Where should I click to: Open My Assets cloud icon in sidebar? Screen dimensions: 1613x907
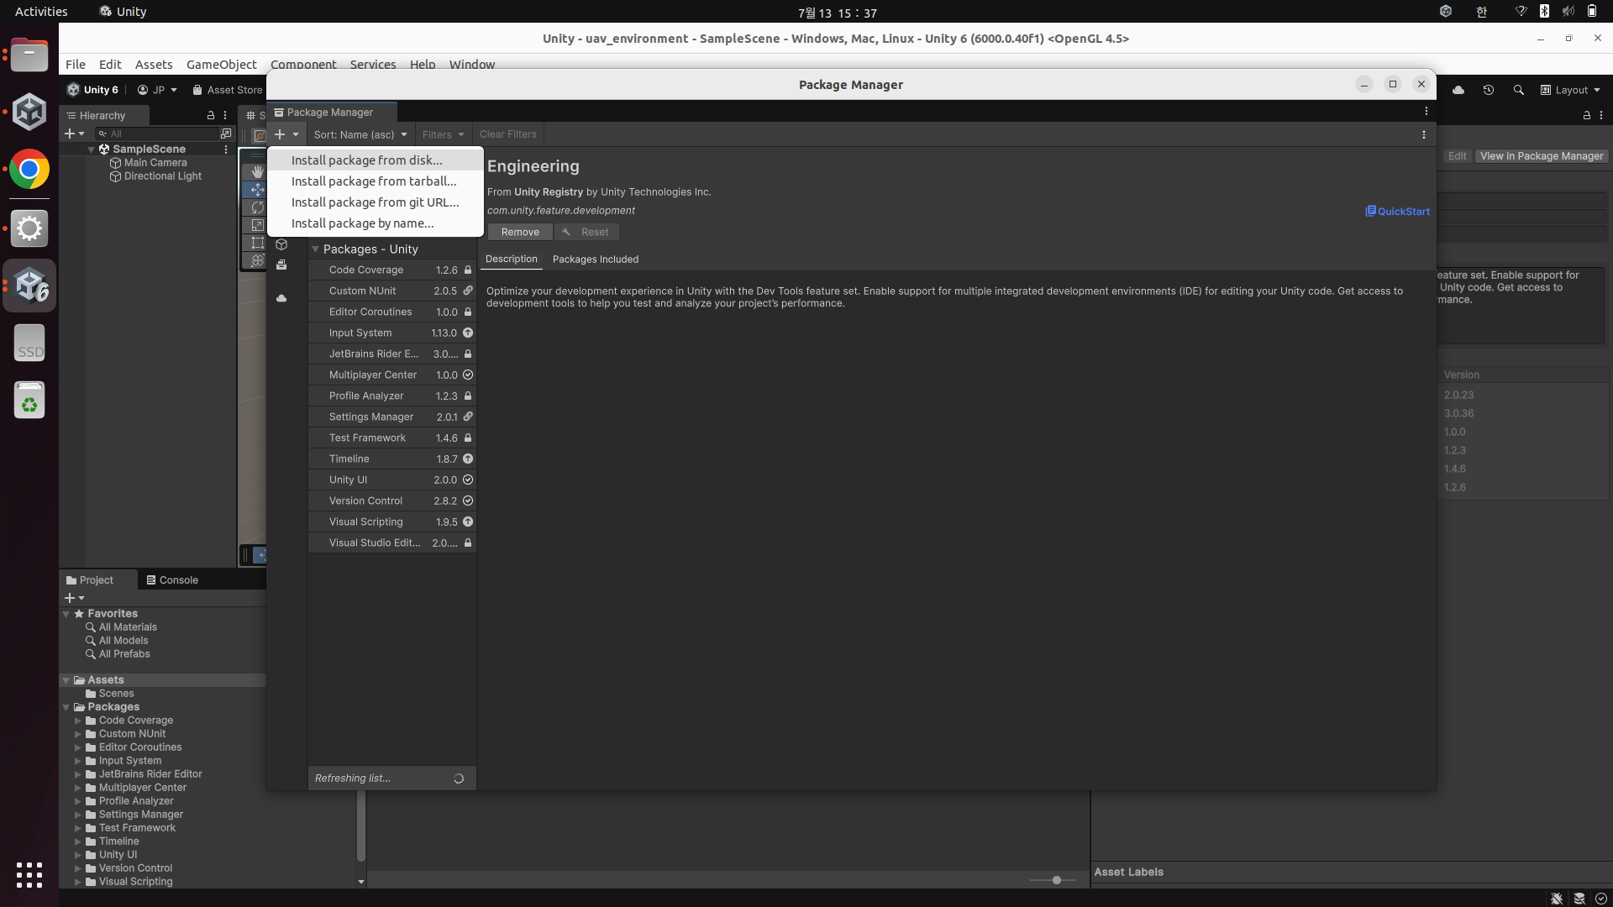pyautogui.click(x=281, y=298)
